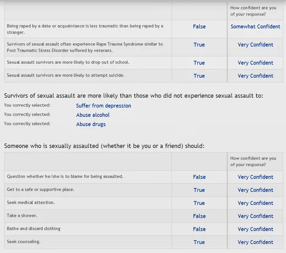Click True for the attempt suicide row

199,76
